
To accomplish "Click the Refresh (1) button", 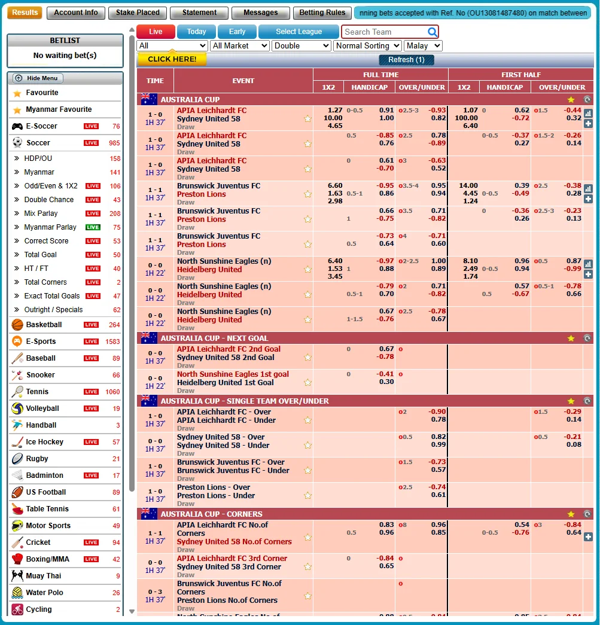I will tap(406, 60).
